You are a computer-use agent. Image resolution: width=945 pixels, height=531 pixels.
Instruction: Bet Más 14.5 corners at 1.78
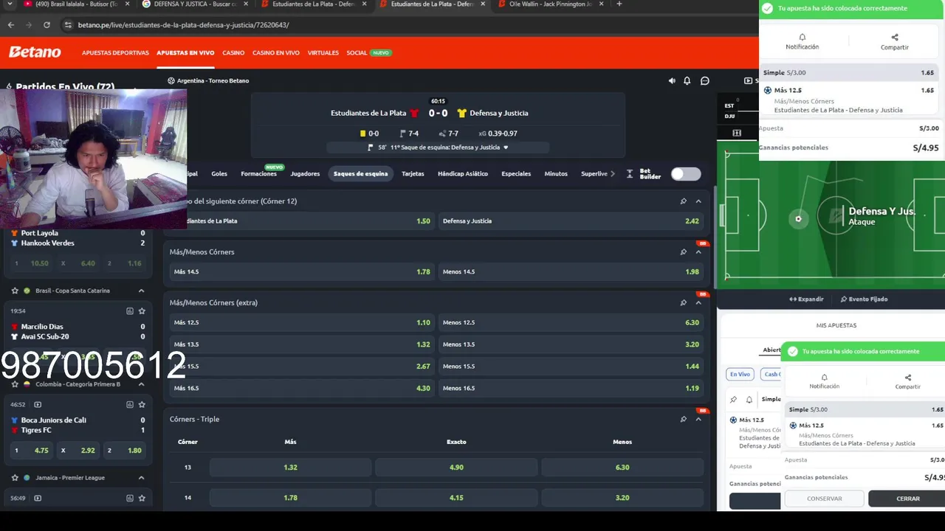(x=302, y=272)
